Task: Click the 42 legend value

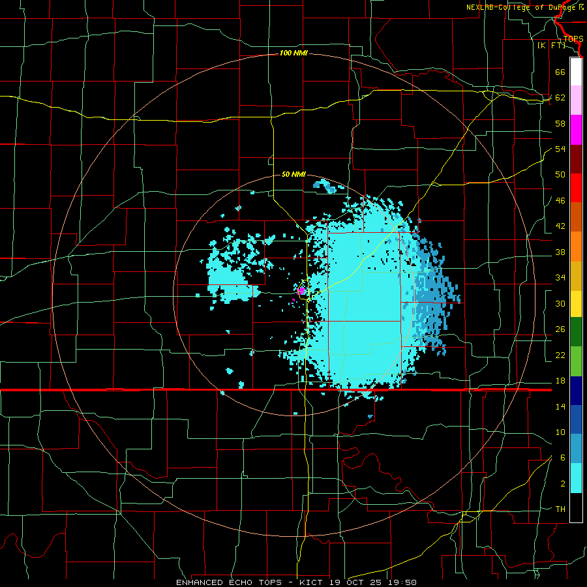Action: (x=560, y=226)
